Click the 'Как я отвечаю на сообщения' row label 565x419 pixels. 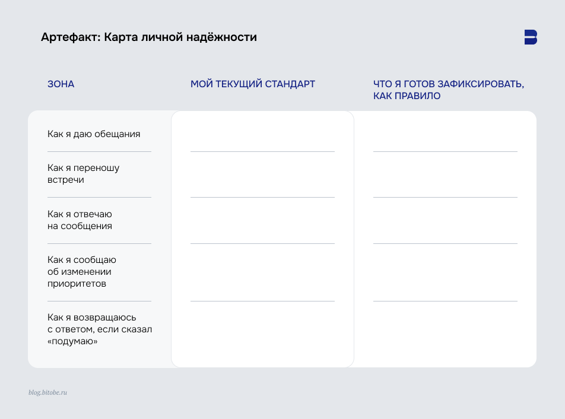[x=80, y=220]
